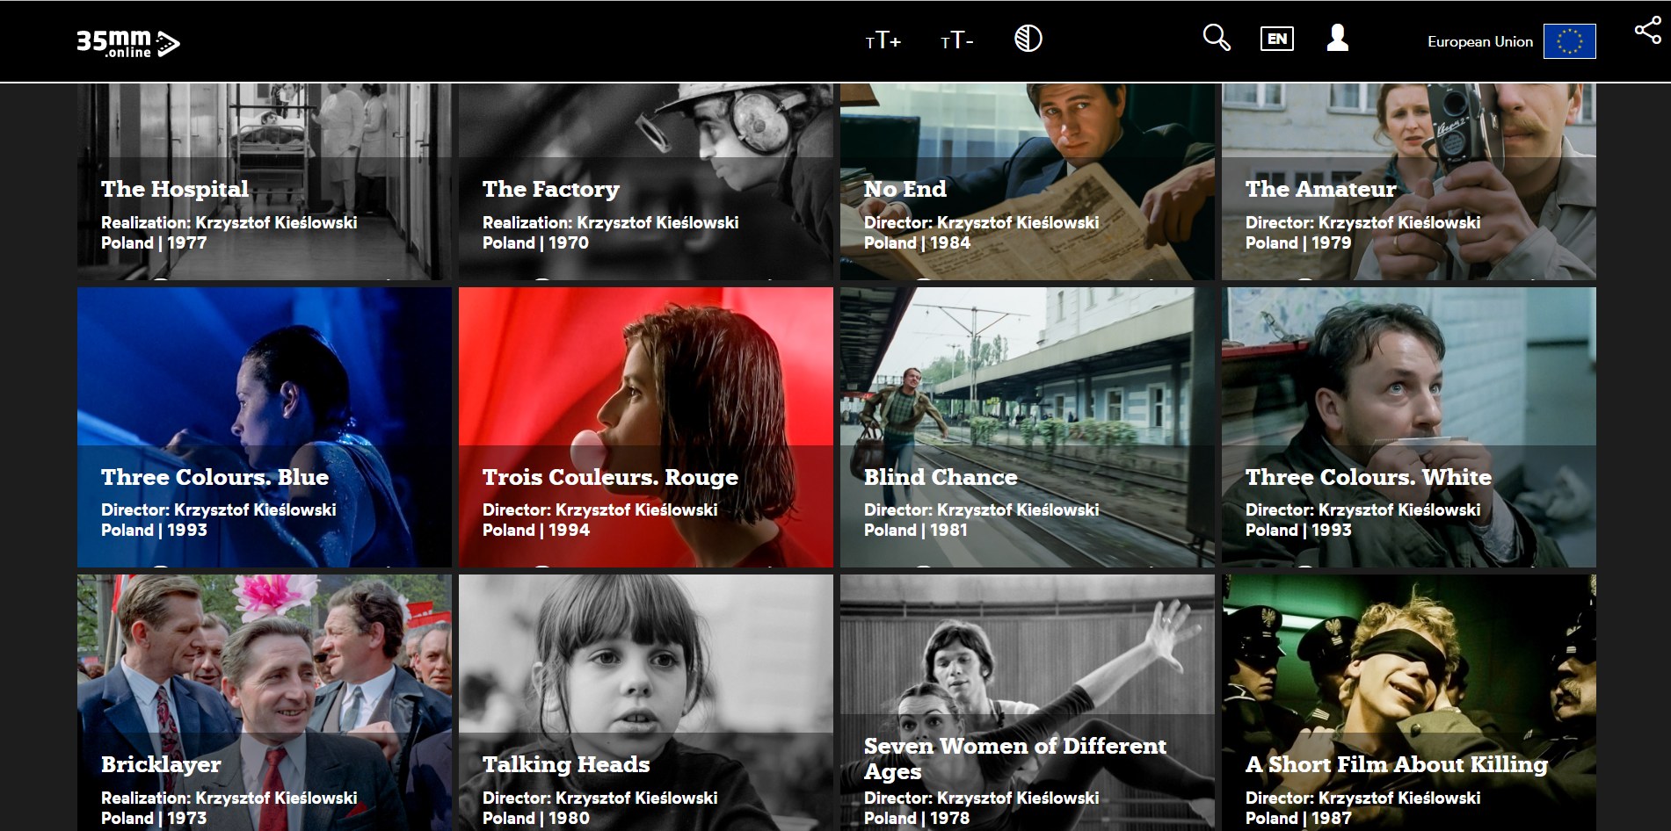Click the "The Hospital" title text
The height and width of the screenshot is (831, 1671).
click(175, 190)
